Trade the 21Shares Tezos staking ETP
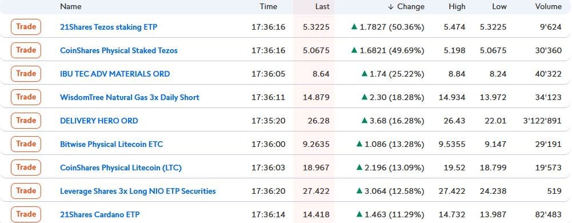 tap(26, 27)
